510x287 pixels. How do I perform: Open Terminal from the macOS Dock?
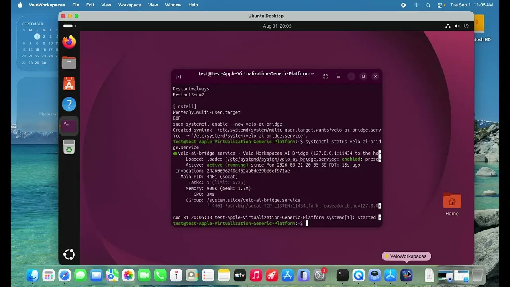(342, 275)
